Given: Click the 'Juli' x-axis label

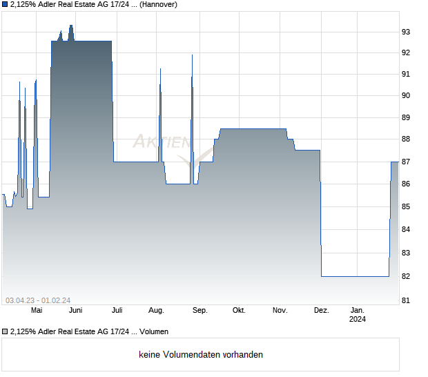Looking at the screenshot, I should point(117,310).
